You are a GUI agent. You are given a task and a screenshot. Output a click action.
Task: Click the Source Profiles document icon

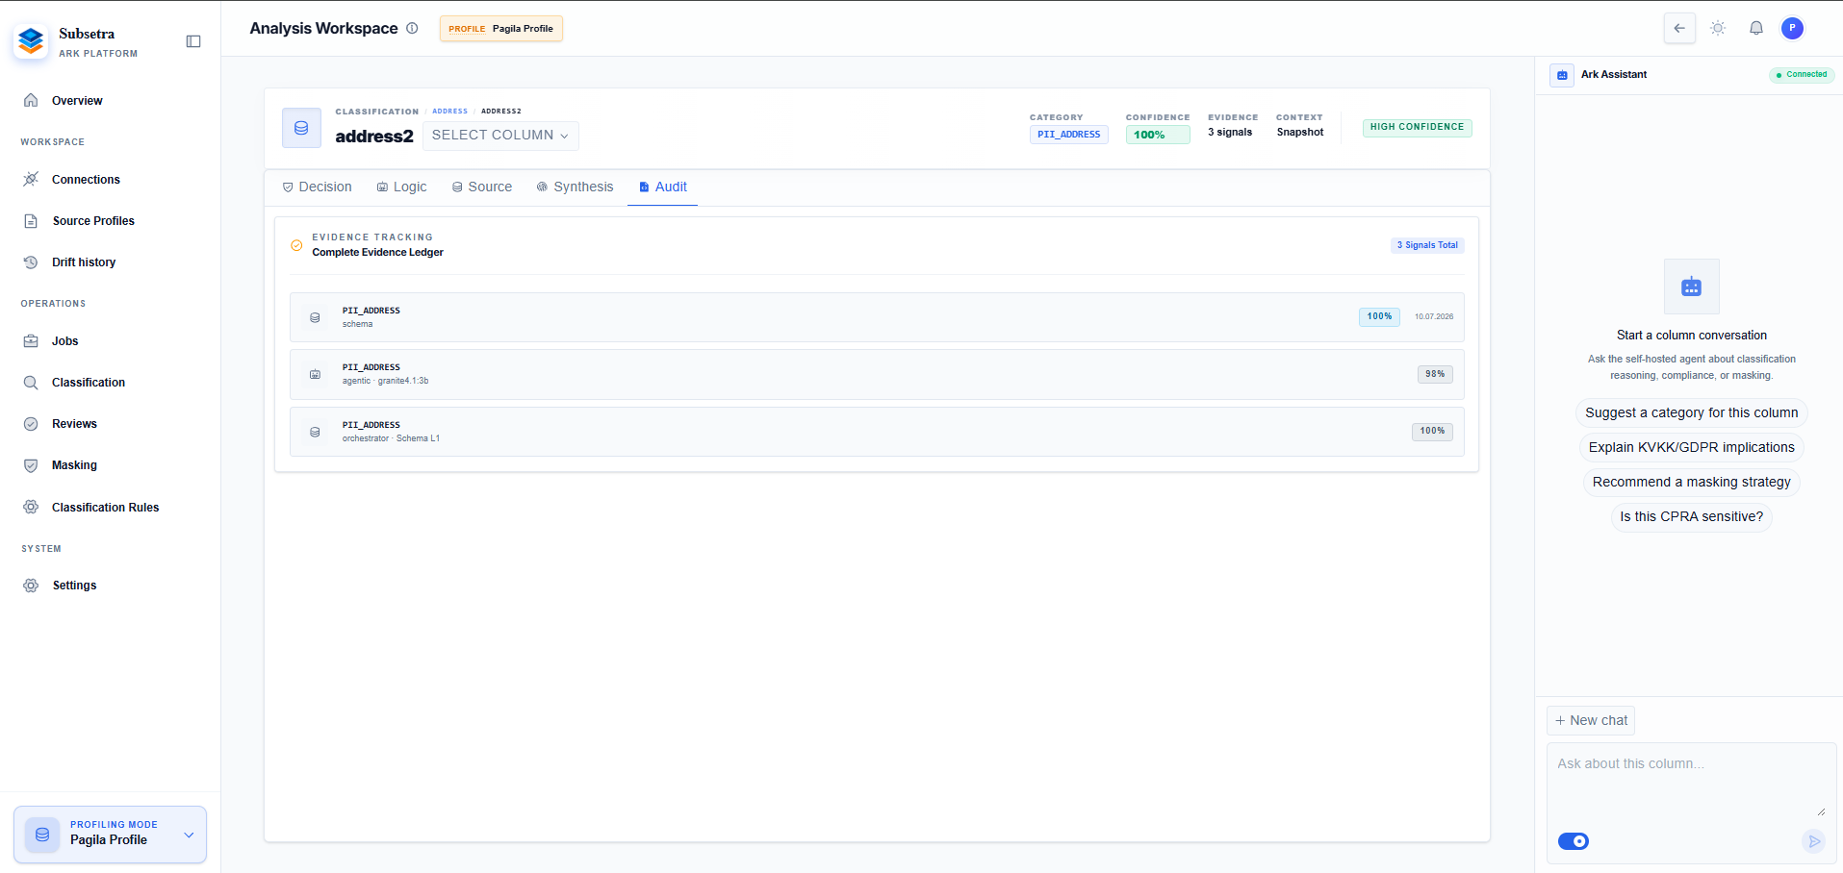[31, 220]
